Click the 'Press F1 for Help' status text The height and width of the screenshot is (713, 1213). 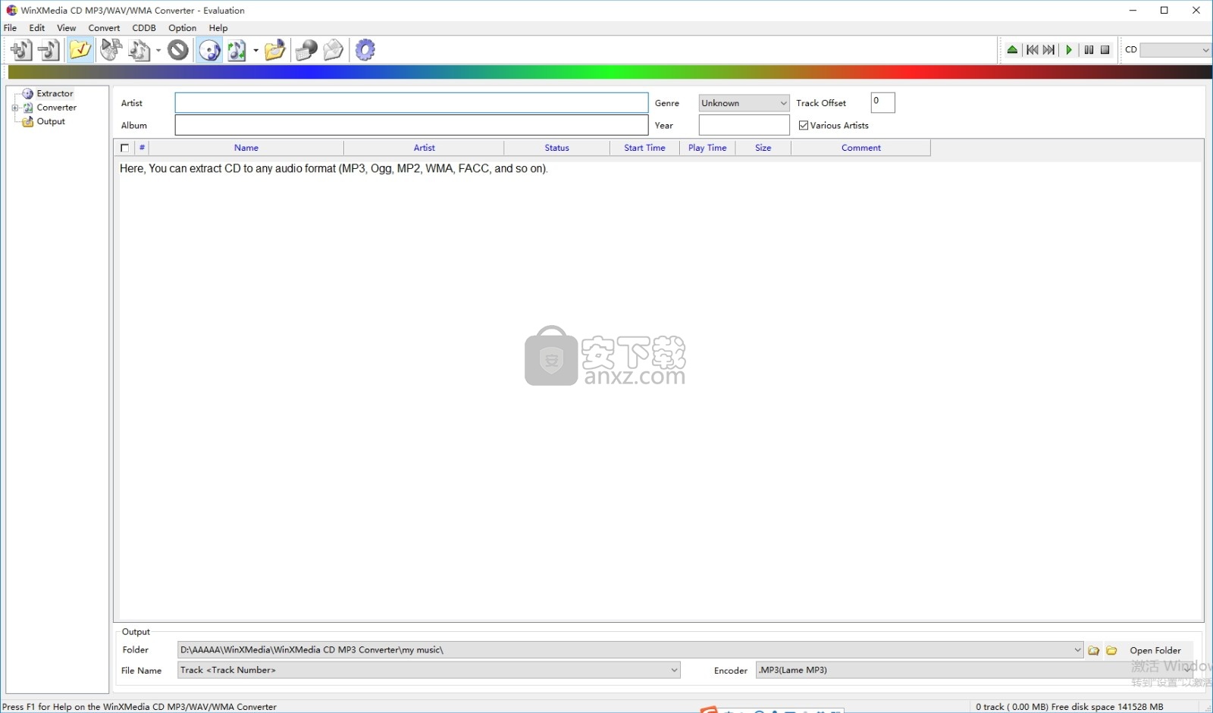pos(139,707)
